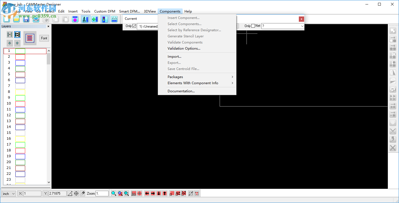Open the Help menu
This screenshot has height=203, width=399.
tap(188, 11)
